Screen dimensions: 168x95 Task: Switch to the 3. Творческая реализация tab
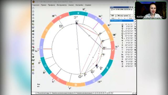pyautogui.click(x=62, y=93)
